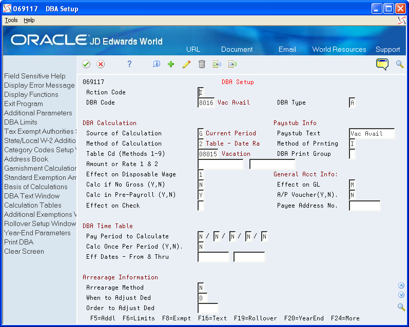
Task: Click the Effect on GL field
Action: click(x=352, y=185)
